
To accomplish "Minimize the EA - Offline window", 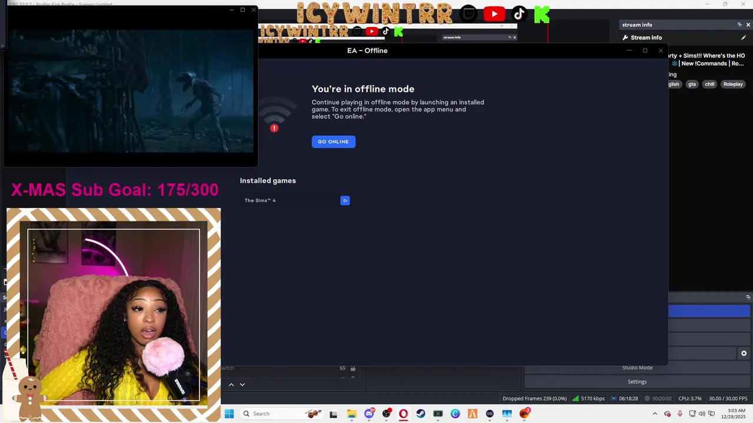I will pyautogui.click(x=629, y=51).
